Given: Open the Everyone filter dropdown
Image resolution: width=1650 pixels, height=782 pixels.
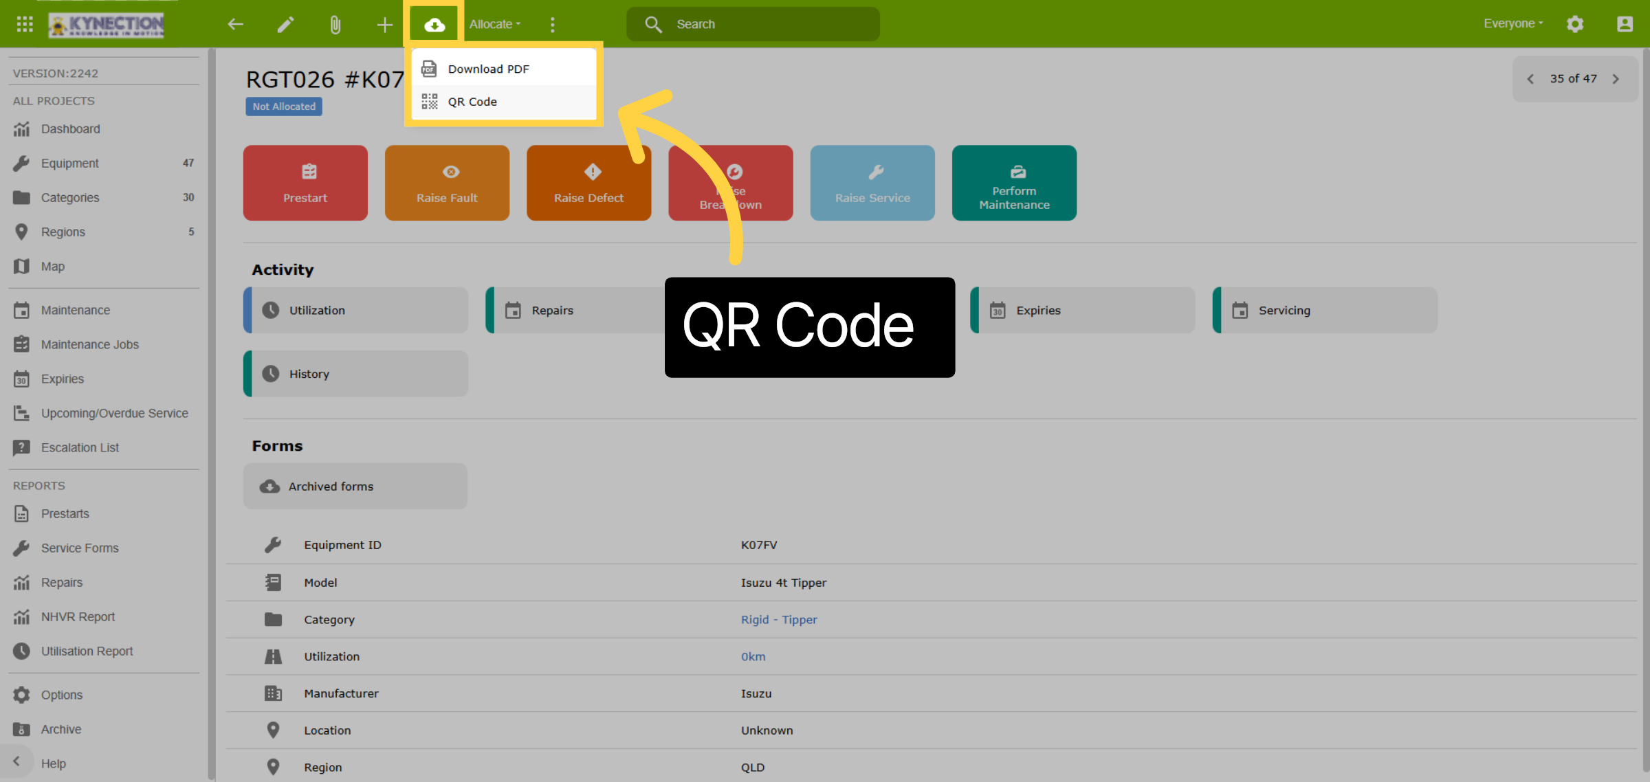Looking at the screenshot, I should coord(1513,23).
